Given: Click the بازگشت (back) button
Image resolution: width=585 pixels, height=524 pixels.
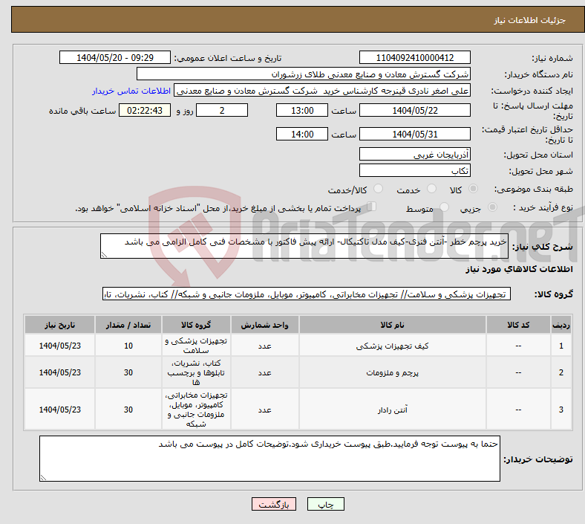Looking at the screenshot, I should 274,504.
